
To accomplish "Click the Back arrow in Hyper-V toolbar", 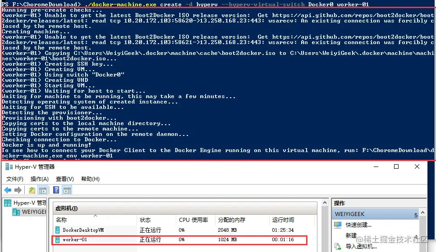I will click(8, 190).
